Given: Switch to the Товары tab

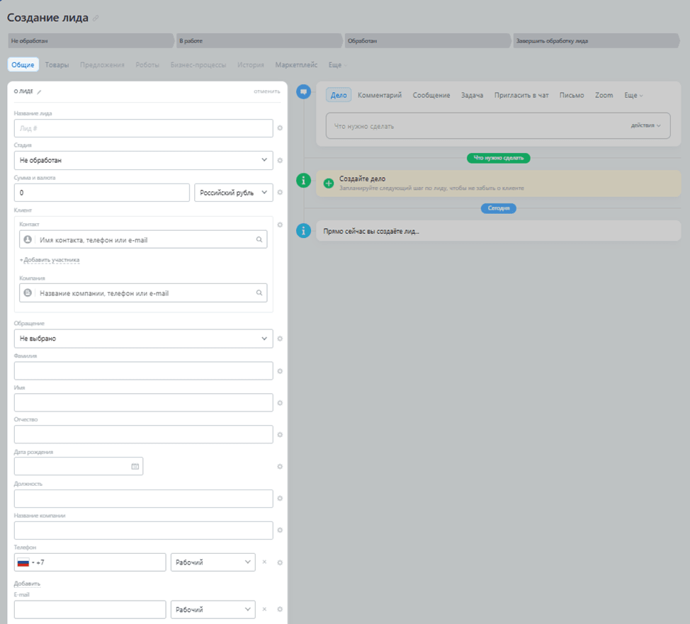Looking at the screenshot, I should [x=57, y=65].
